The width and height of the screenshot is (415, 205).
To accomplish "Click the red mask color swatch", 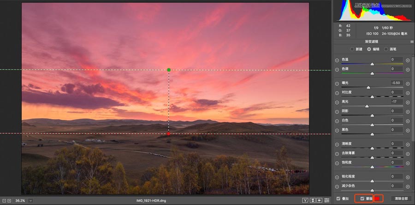I will click(378, 199).
